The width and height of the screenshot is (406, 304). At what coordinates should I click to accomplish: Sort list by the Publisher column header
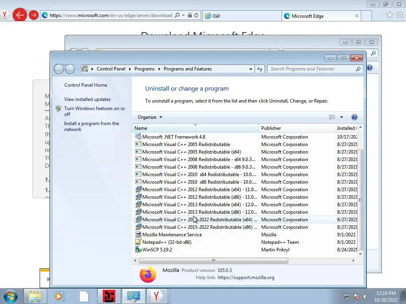(297, 128)
